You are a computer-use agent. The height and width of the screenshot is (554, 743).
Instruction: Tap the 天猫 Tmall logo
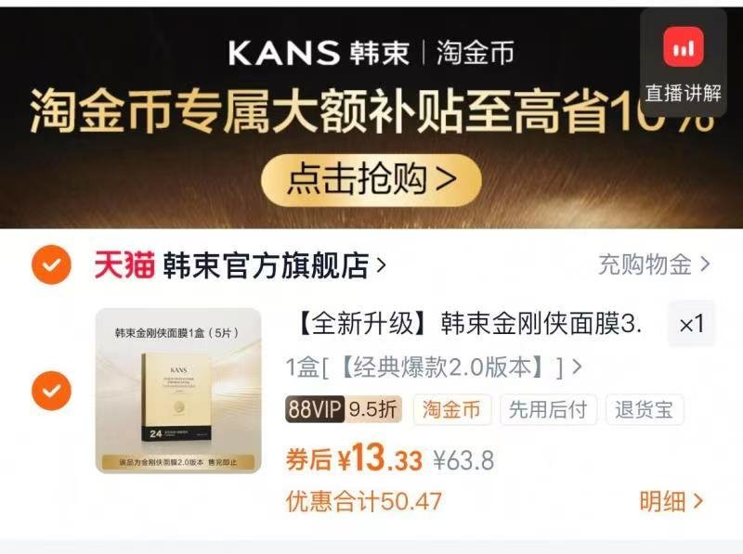click(124, 264)
